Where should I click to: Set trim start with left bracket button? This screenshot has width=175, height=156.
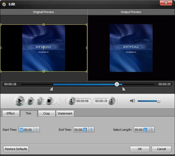[71, 101]
